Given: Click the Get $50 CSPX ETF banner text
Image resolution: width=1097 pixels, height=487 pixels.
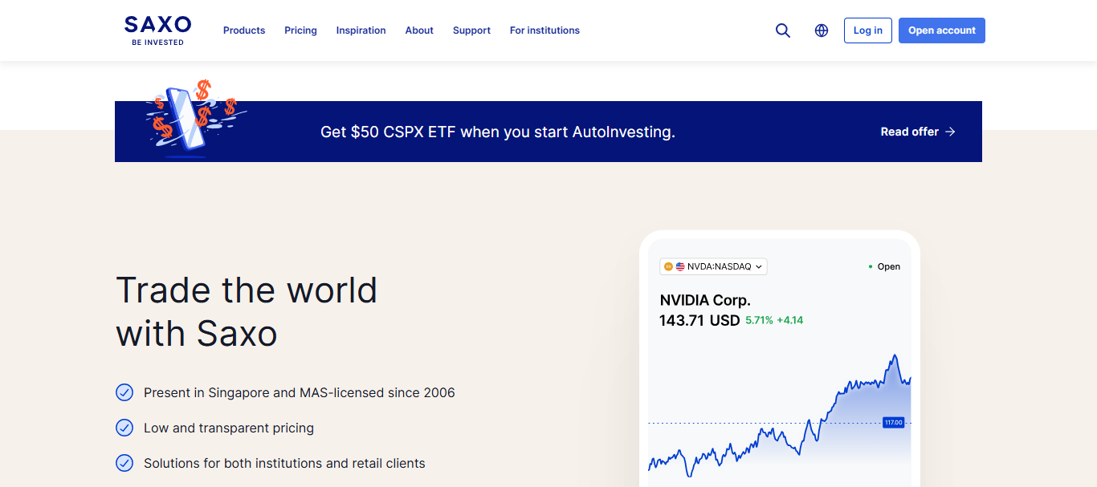Looking at the screenshot, I should coord(498,132).
